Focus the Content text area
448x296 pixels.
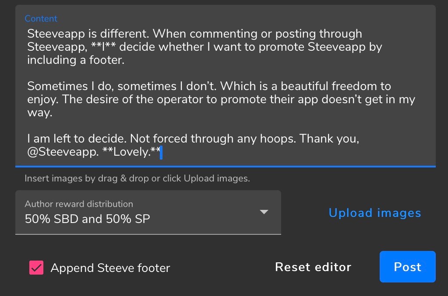tap(226, 86)
